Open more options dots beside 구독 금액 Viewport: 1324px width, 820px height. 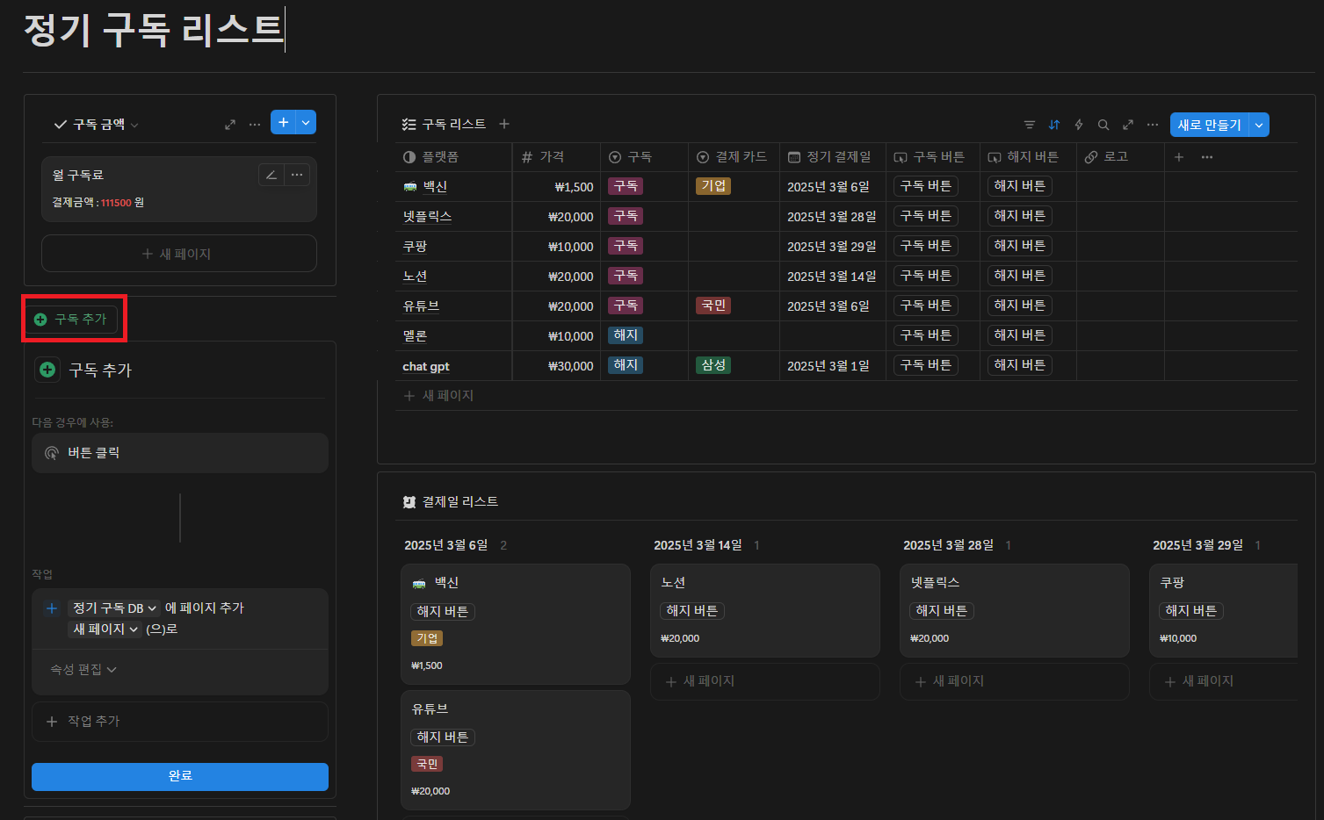point(255,125)
